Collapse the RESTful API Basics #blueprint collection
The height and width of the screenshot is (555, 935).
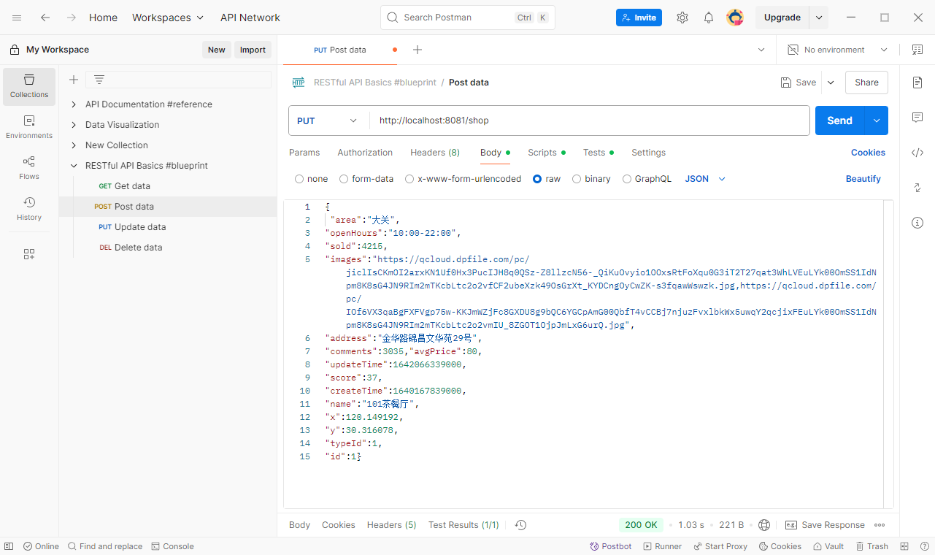pos(74,166)
